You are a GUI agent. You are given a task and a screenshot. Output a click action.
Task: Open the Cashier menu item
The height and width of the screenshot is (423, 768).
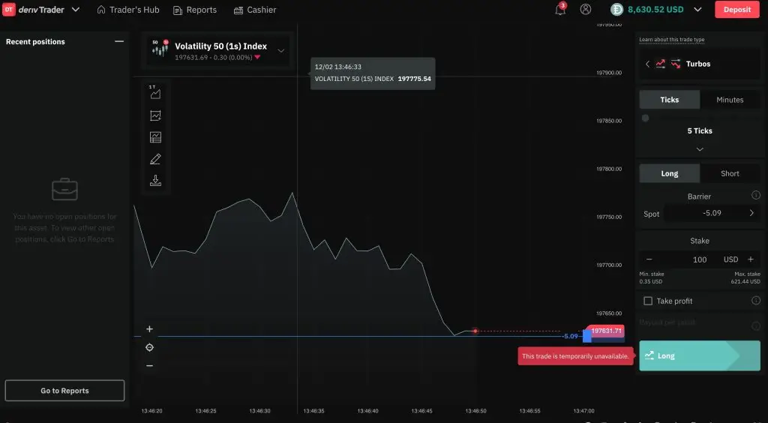[255, 10]
